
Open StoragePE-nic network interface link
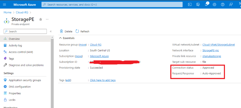[211, 50]
